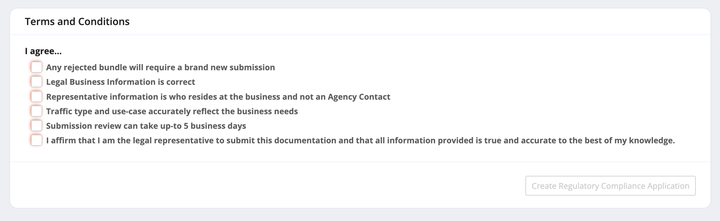Click the Terms and Conditions heading
Viewport: 720px width, 221px height.
[x=77, y=22]
